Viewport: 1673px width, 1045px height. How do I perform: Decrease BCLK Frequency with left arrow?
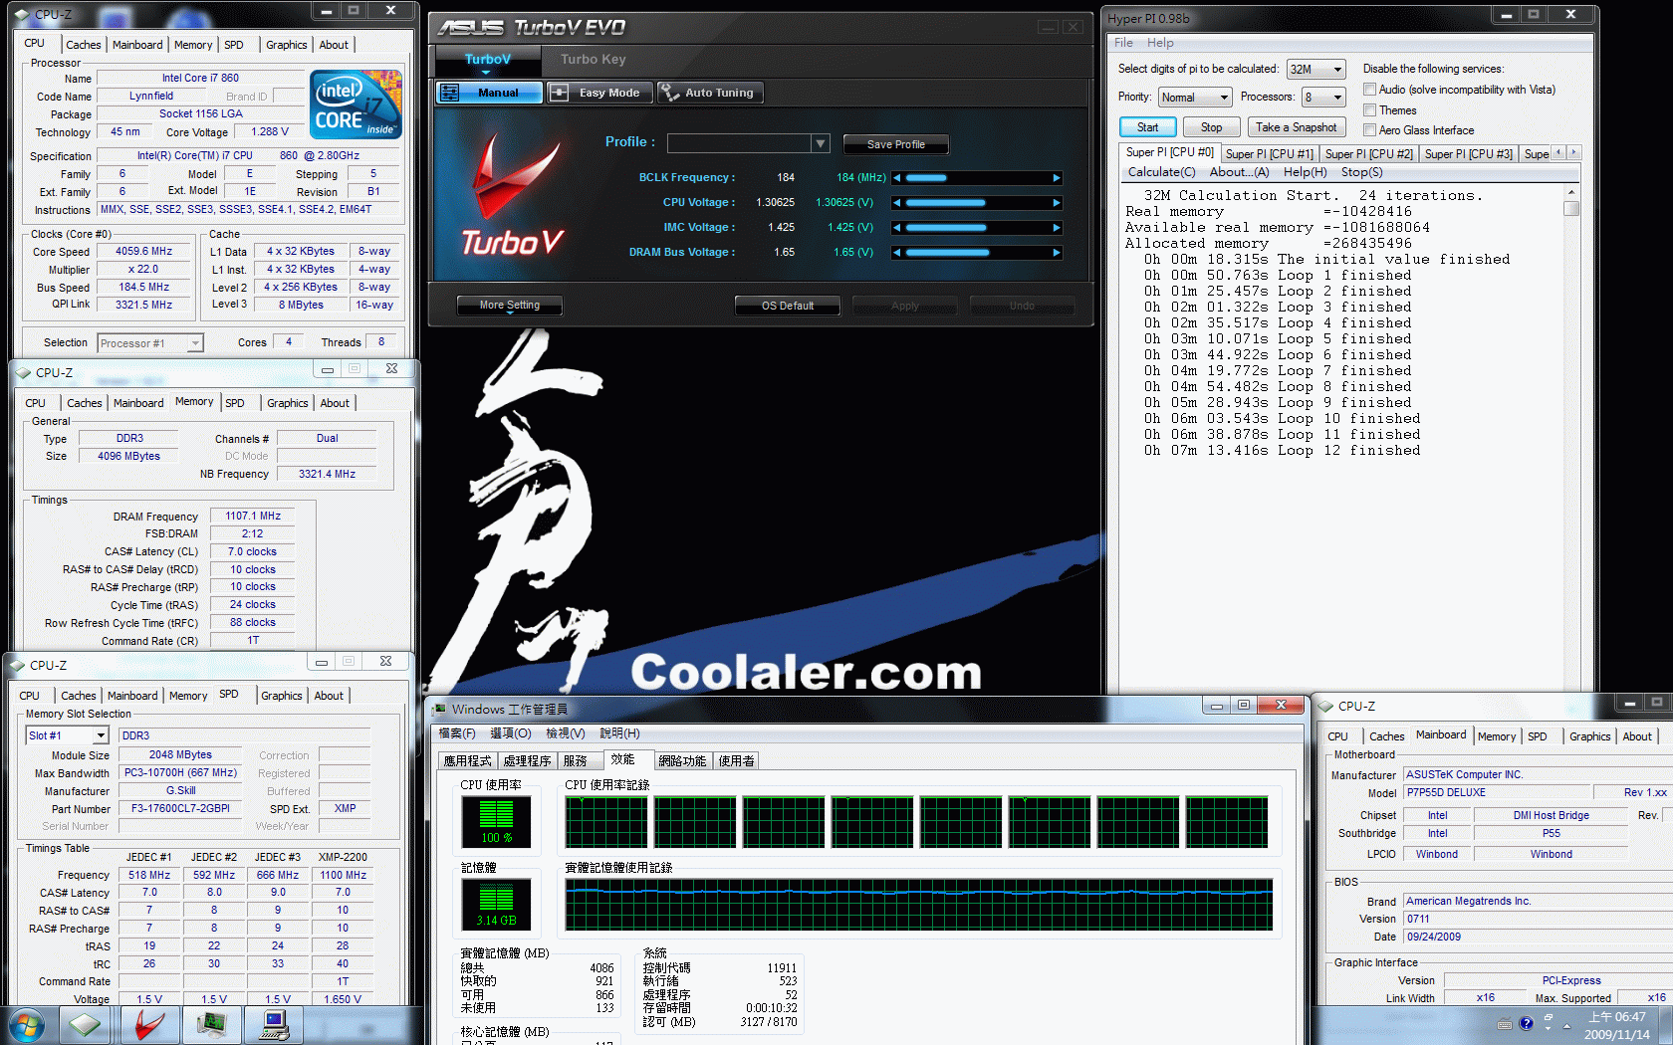[x=897, y=178]
